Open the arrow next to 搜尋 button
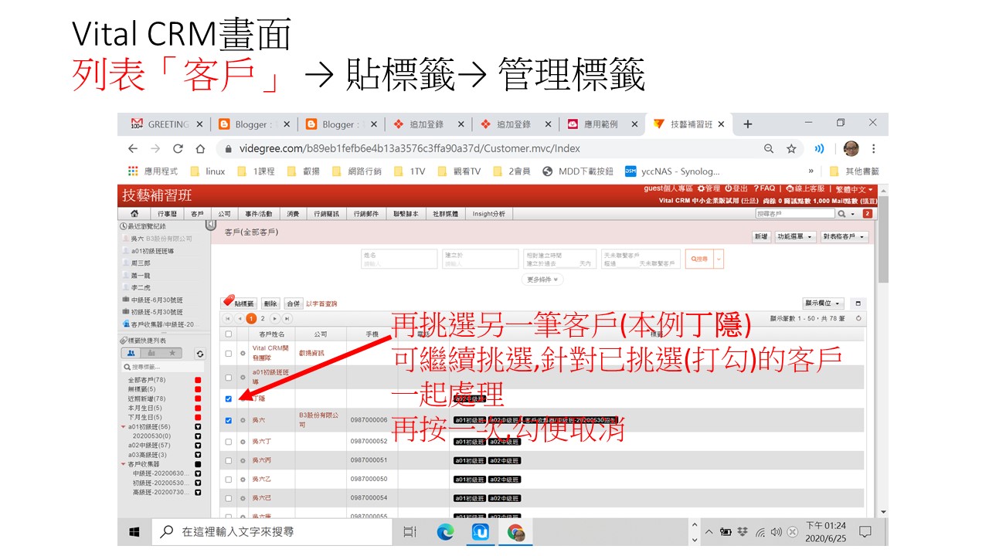989x556 pixels. coord(719,259)
